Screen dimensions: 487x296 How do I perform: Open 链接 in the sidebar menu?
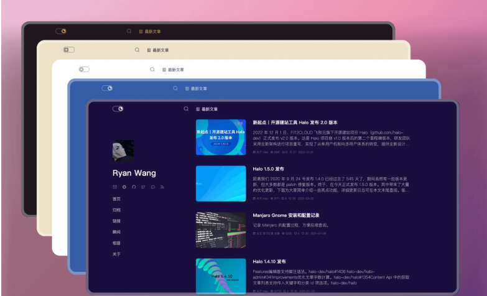tap(116, 221)
